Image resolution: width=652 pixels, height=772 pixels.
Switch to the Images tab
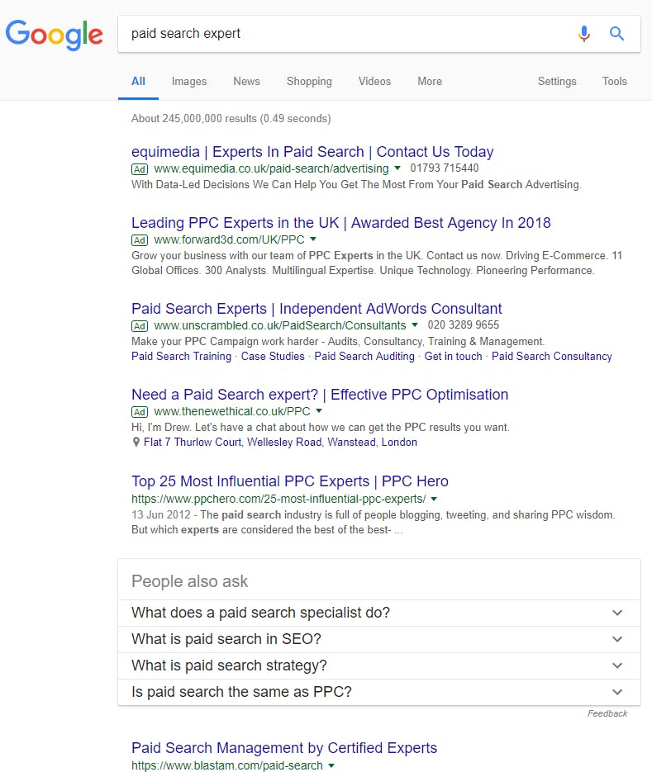(x=189, y=82)
